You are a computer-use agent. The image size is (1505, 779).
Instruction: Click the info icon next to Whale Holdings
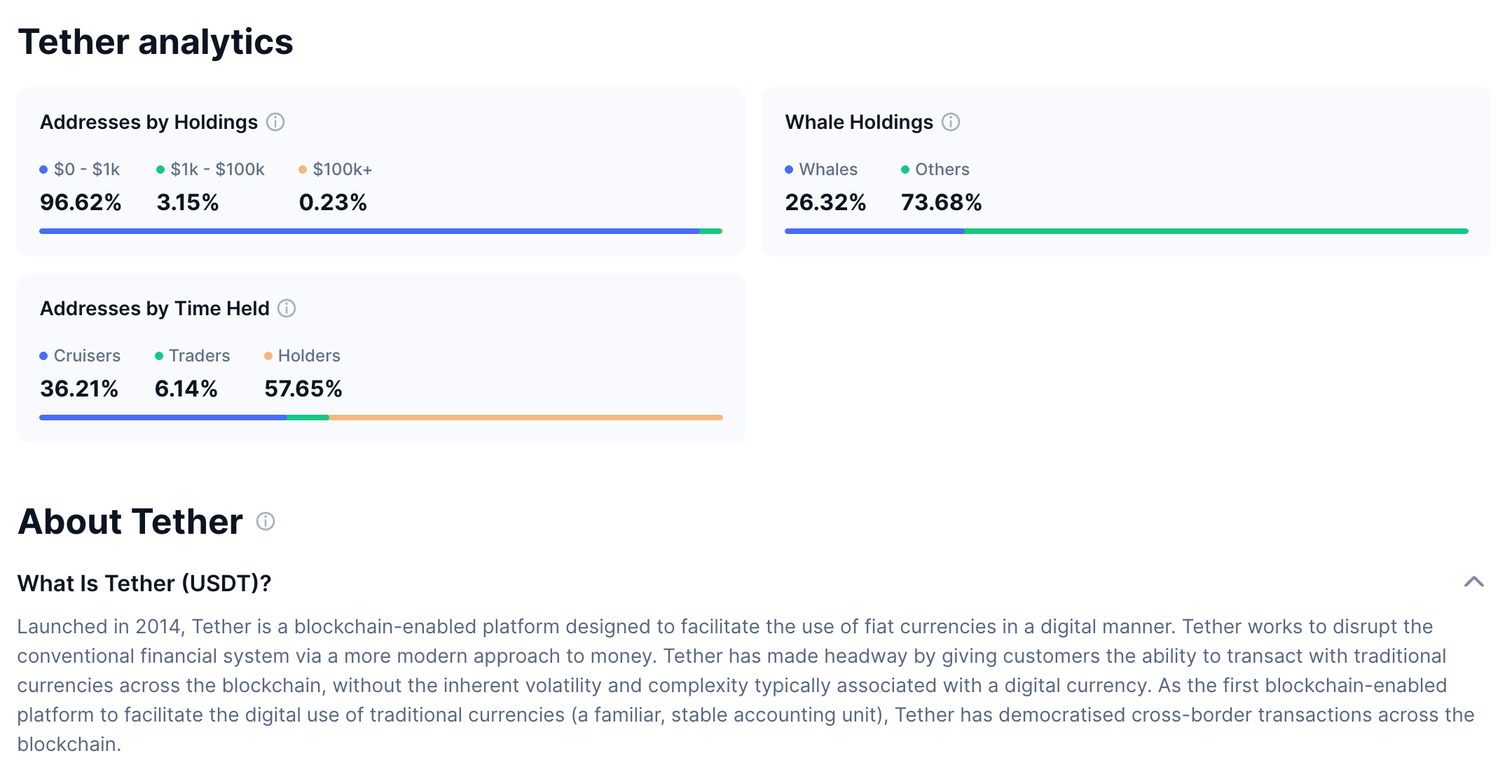point(951,122)
